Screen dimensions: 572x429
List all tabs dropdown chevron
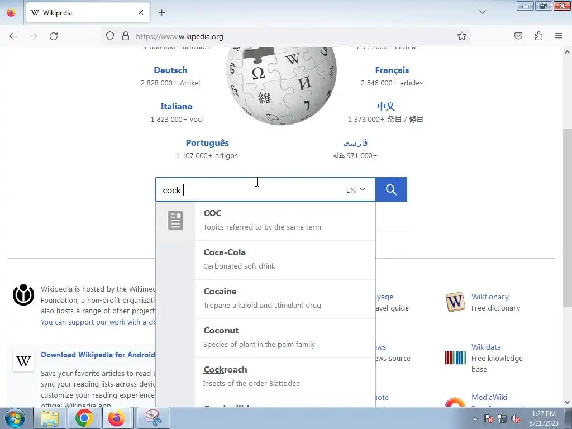[482, 12]
